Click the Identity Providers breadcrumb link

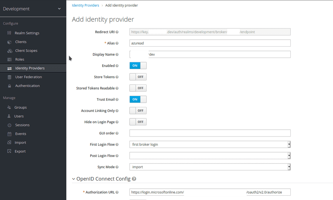click(86, 5)
